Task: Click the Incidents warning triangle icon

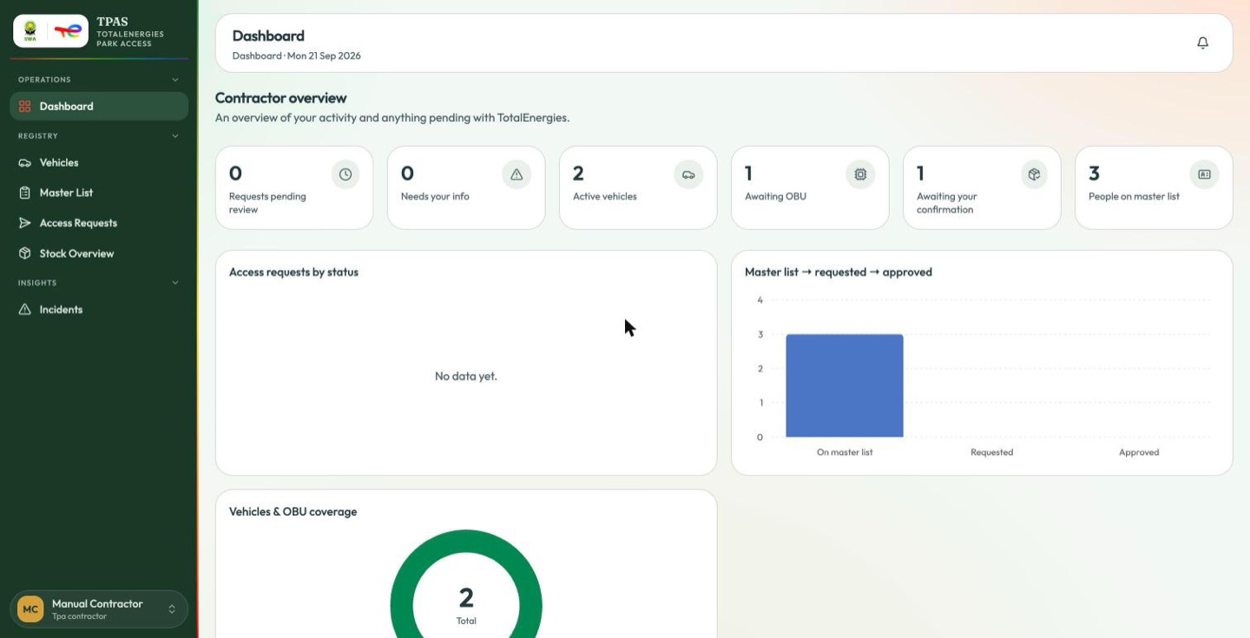Action: point(24,310)
